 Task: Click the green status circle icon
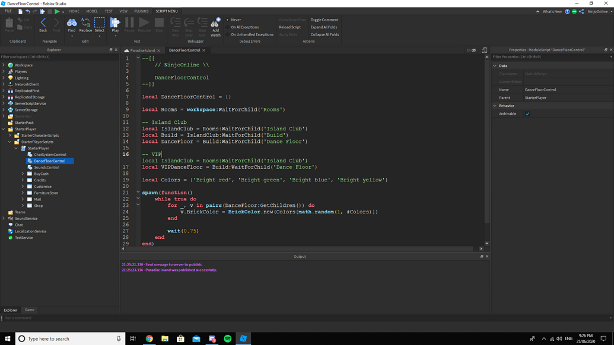[x=574, y=11]
